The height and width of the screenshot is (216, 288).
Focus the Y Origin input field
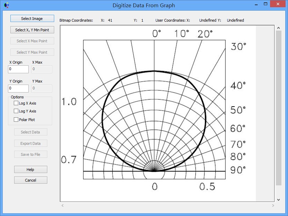[x=18, y=88]
